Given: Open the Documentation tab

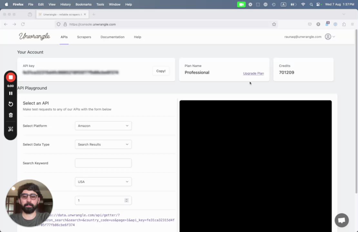Looking at the screenshot, I should (112, 37).
